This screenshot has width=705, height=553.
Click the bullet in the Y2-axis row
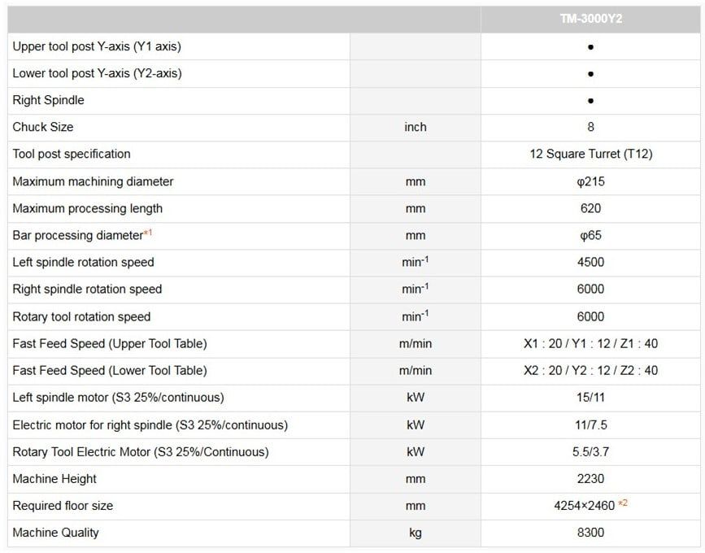click(x=590, y=74)
